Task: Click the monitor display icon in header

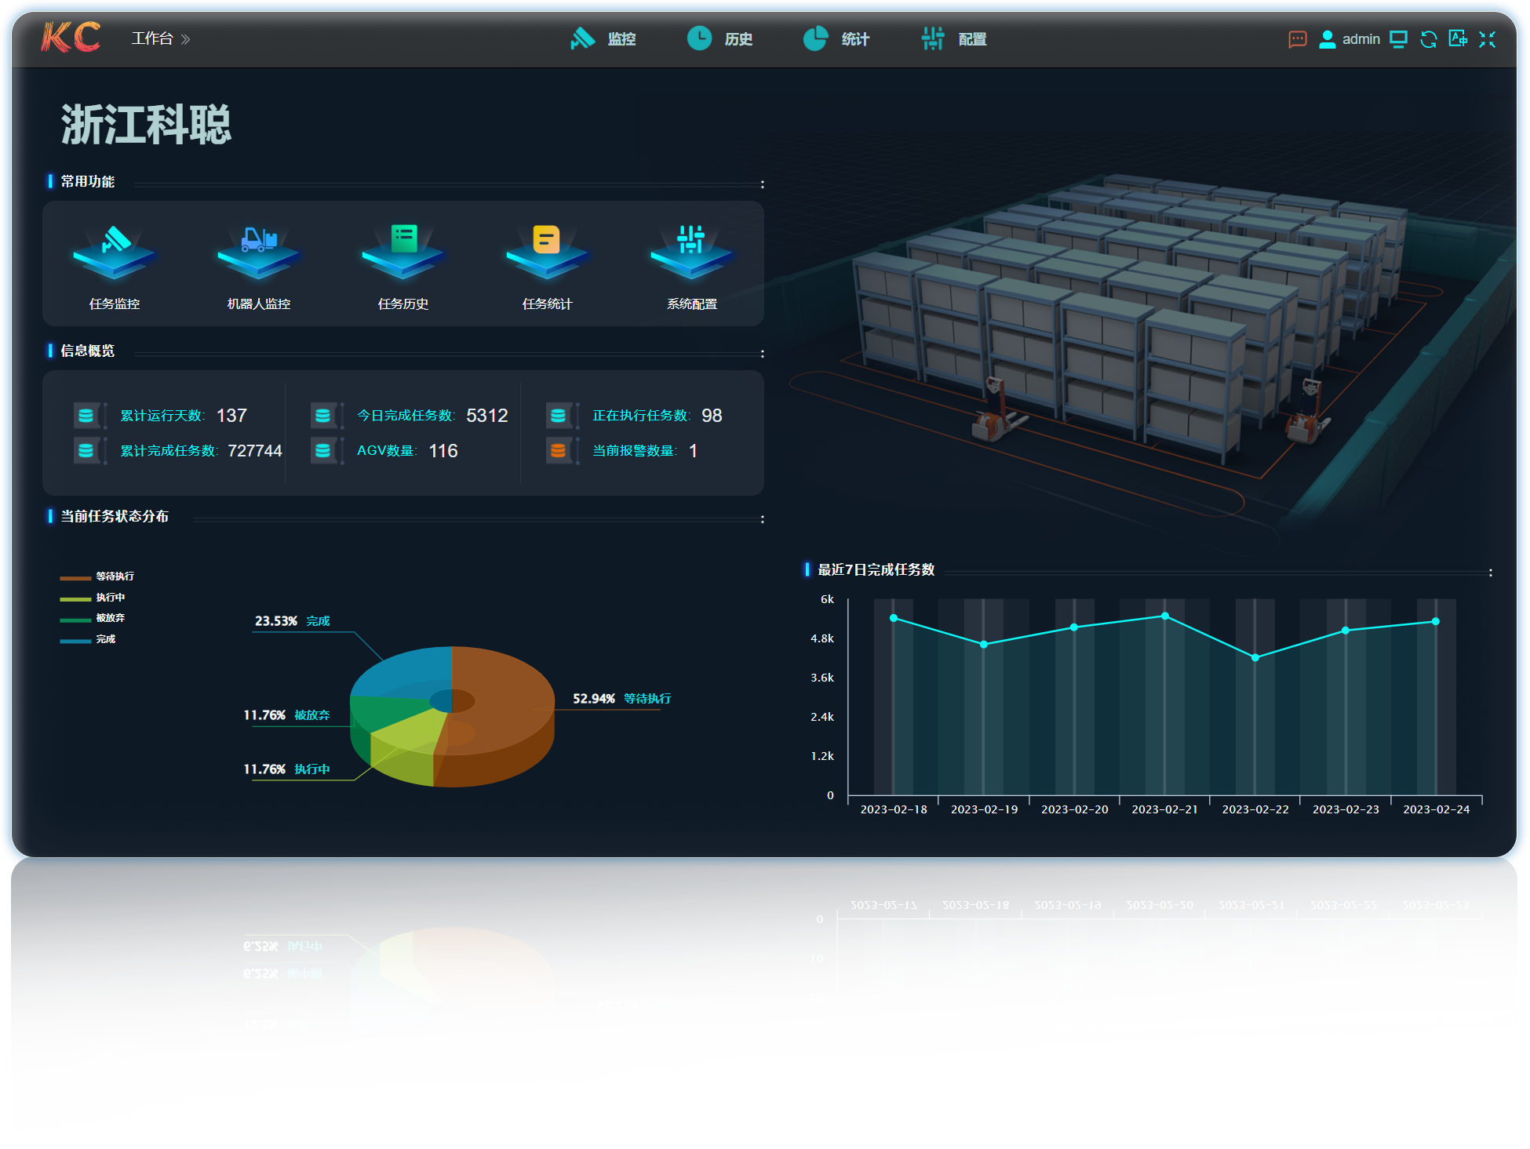Action: (x=1398, y=39)
